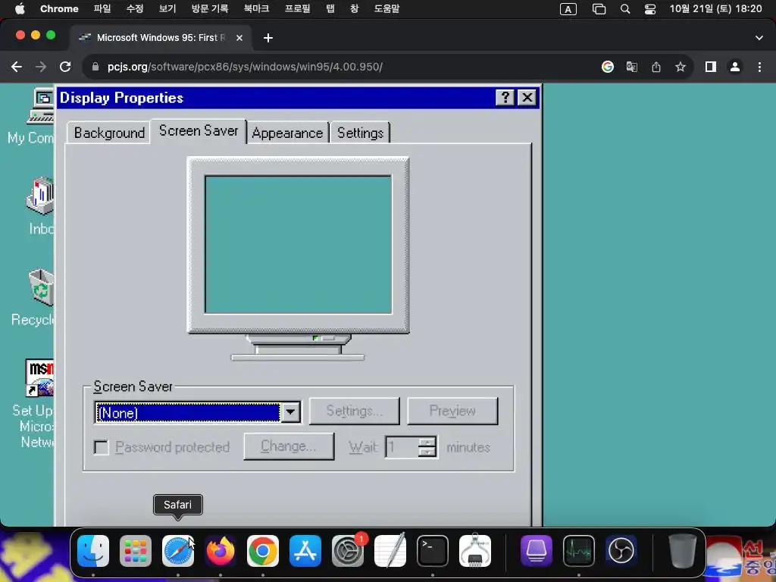Go back in Chrome
Viewport: 776px width, 582px height.
click(x=17, y=67)
